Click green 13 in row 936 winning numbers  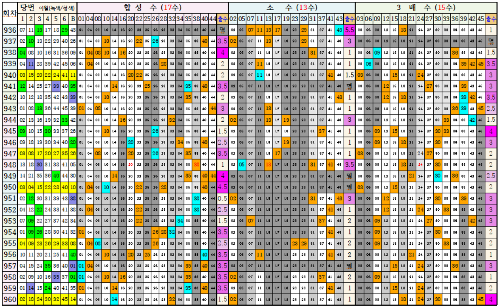tap(39, 30)
